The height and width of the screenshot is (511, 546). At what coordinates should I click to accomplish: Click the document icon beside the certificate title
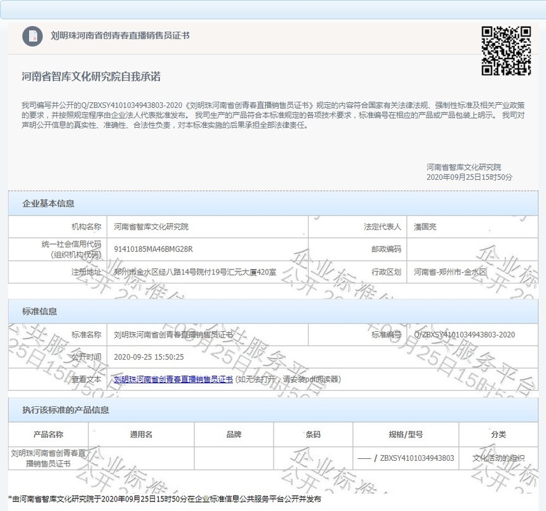click(32, 36)
